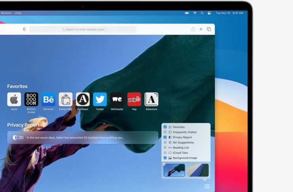Open the WeTransfer favorite icon
This screenshot has width=293, height=192.
point(117,100)
